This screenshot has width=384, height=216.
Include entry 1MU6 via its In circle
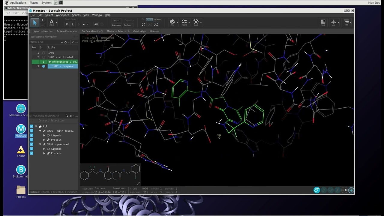43,53
